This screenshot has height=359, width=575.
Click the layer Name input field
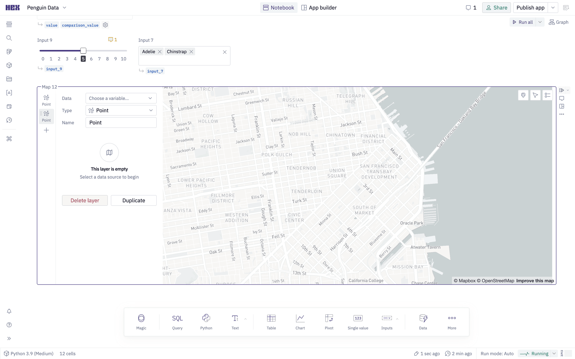click(x=121, y=123)
